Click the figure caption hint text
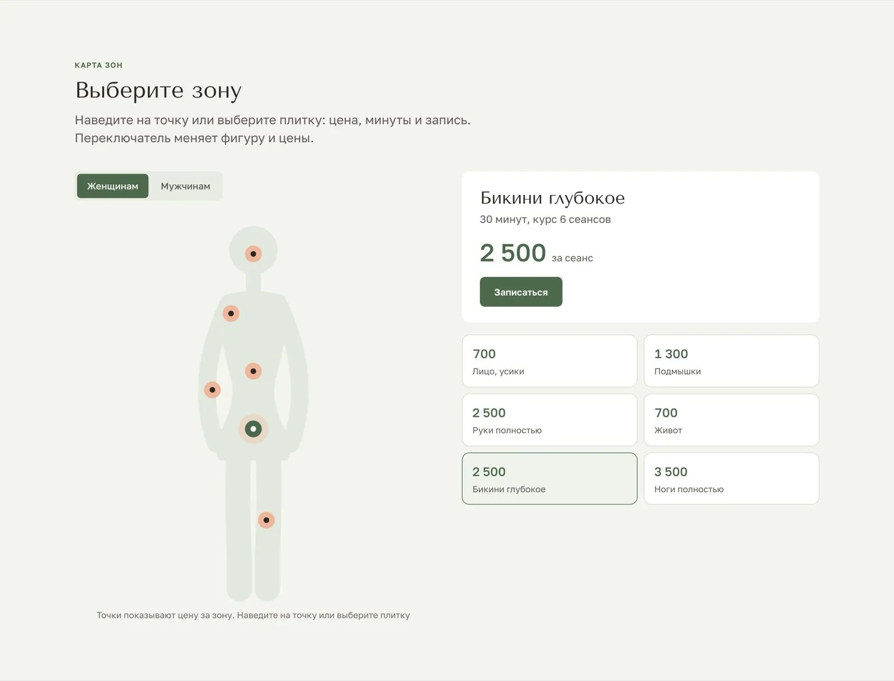This screenshot has width=894, height=681. 253,615
